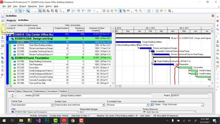Sort by the Activity ID column header

(17, 30)
